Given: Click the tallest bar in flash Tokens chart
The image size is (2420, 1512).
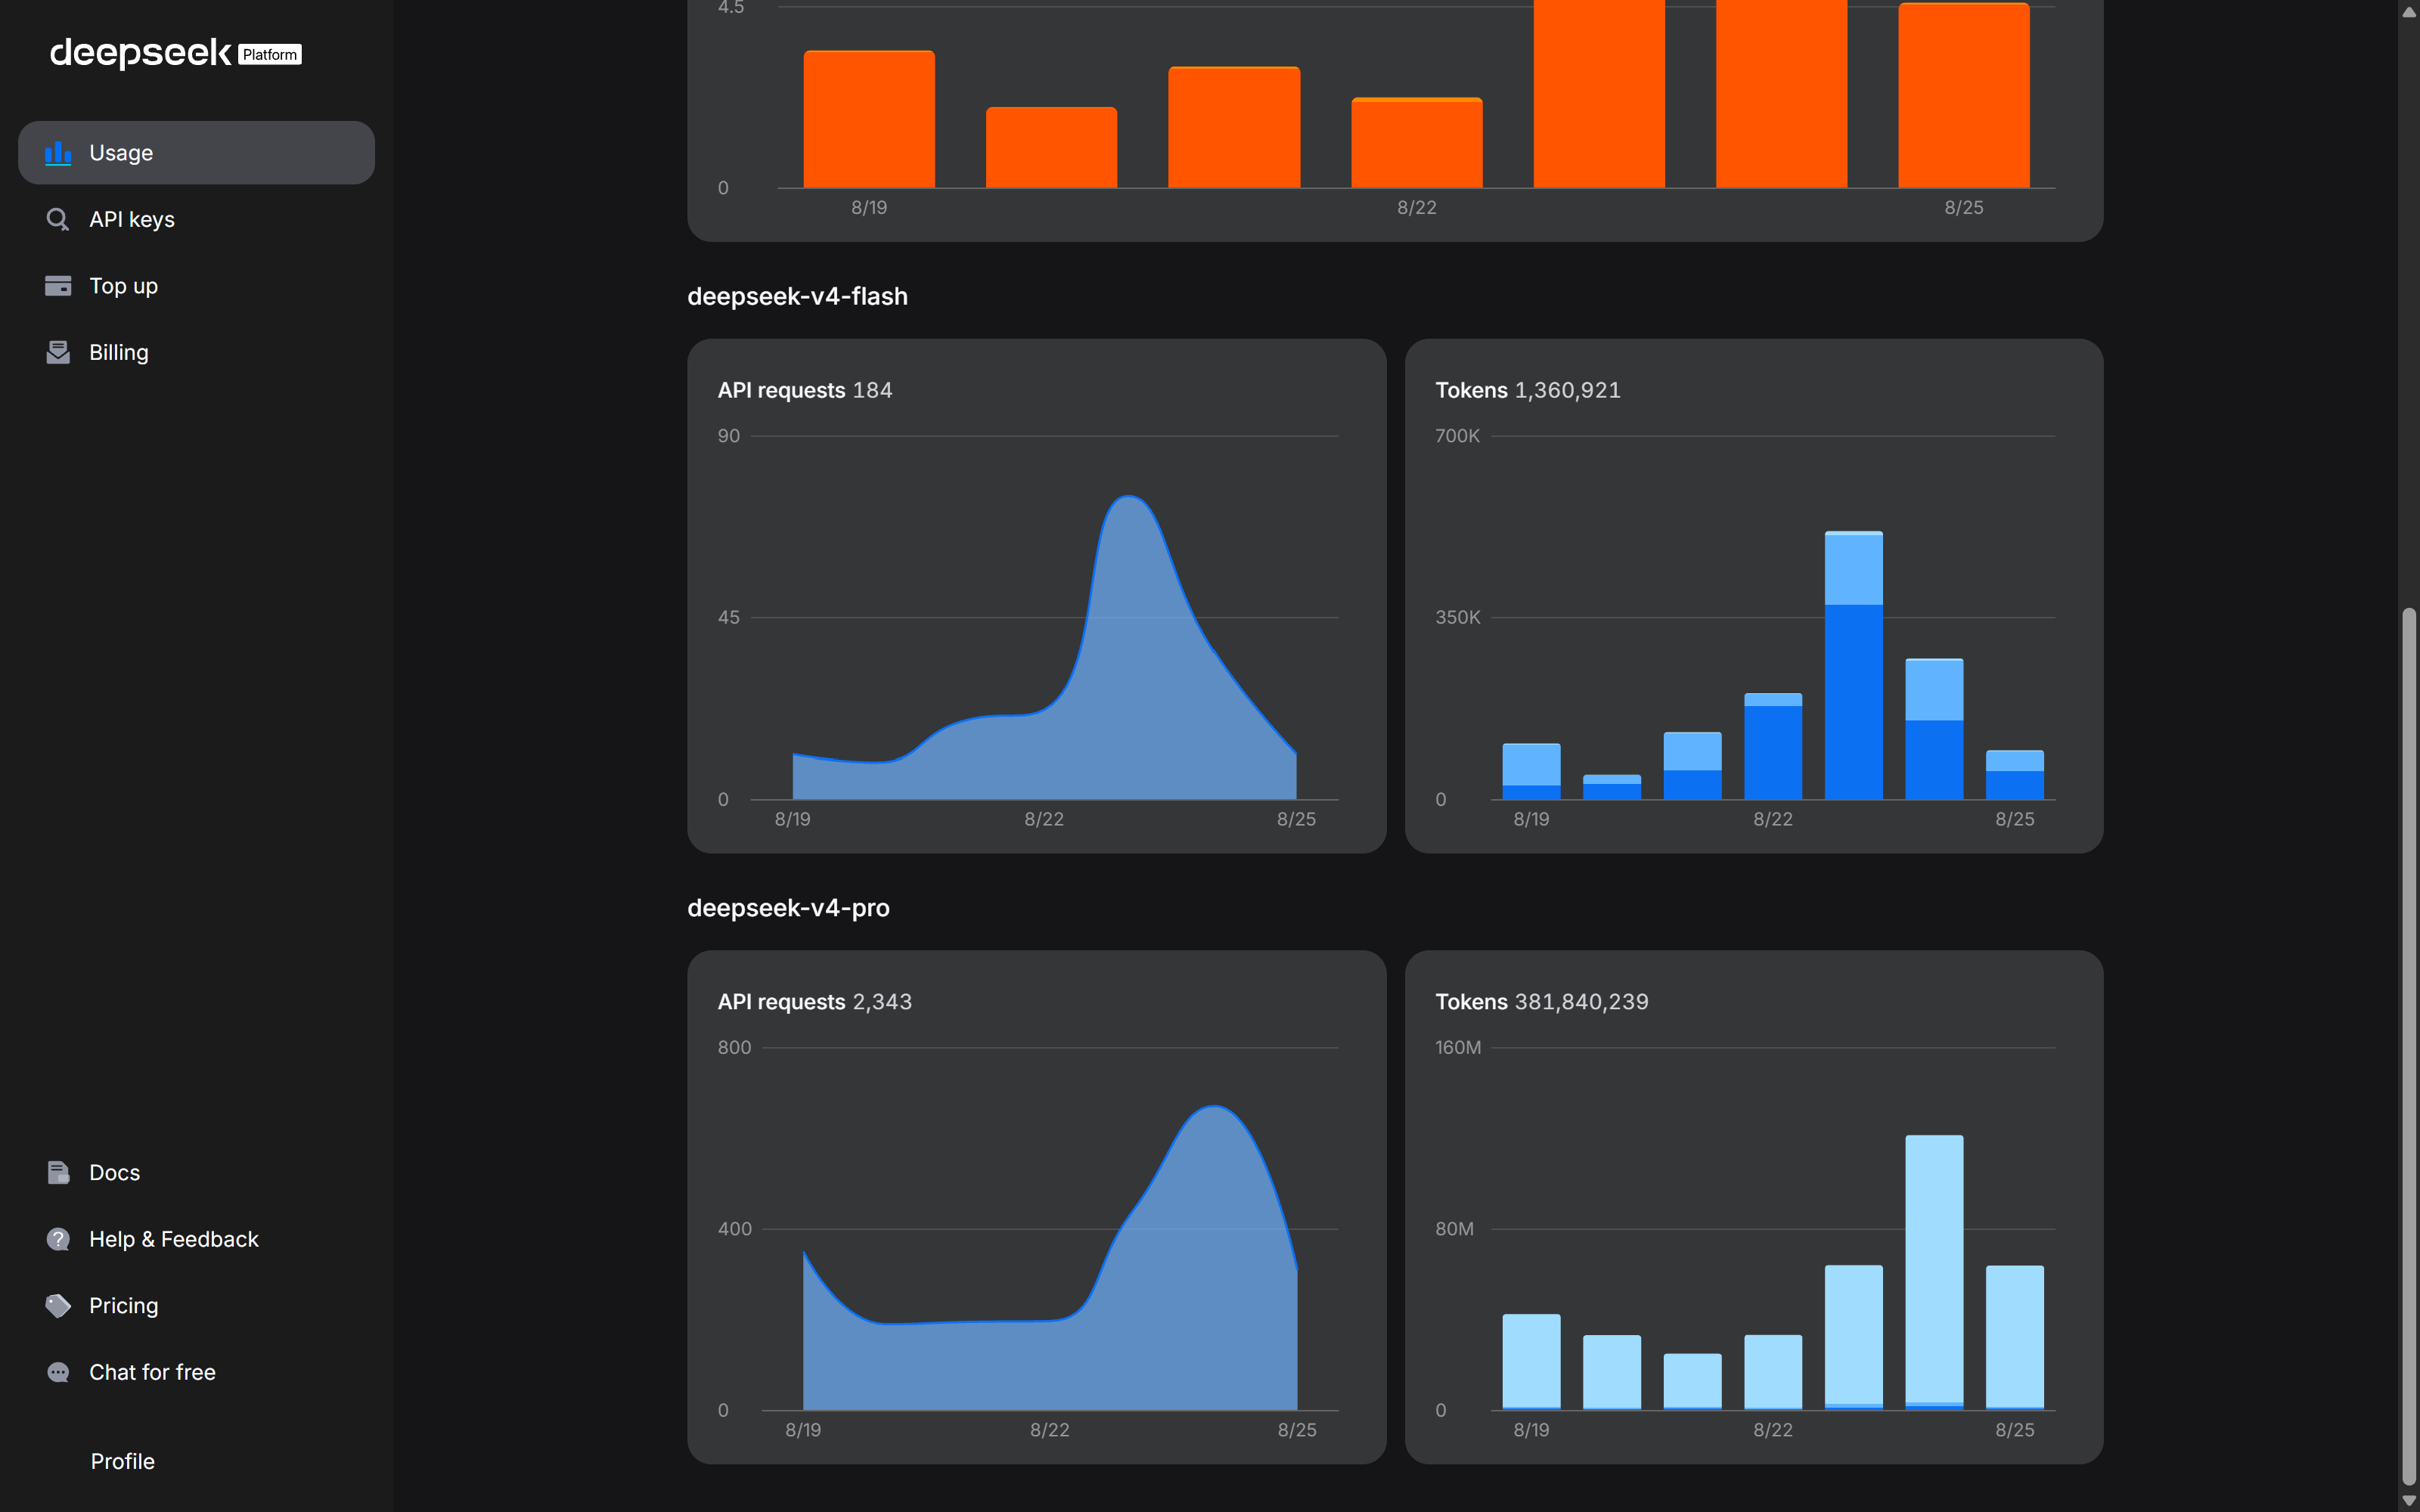Looking at the screenshot, I should coord(1853,665).
